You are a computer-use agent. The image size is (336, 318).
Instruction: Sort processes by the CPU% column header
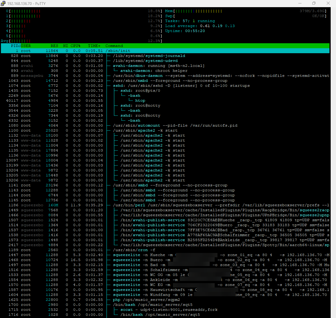[x=75, y=46]
